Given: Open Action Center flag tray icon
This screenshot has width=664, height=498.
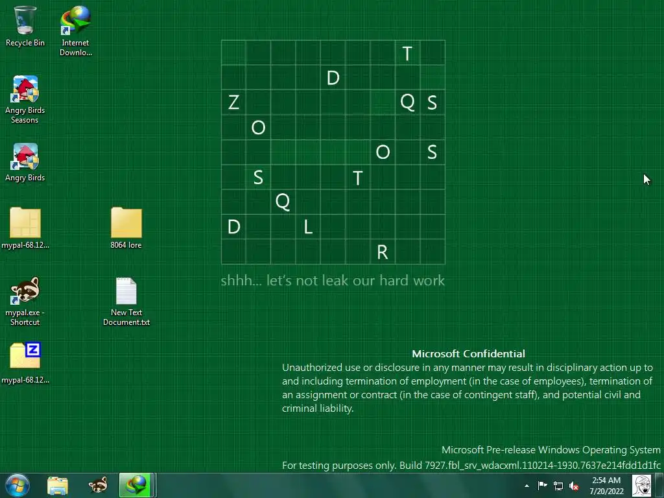Looking at the screenshot, I should (x=543, y=486).
